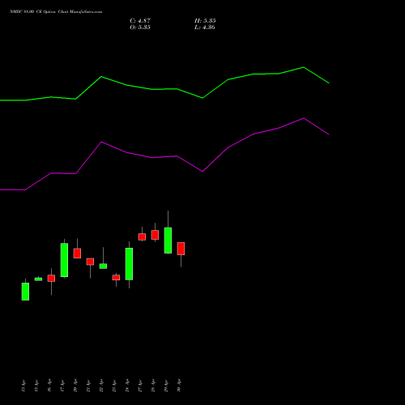The height and width of the screenshot is (405, 405).
Task: Select the green candle on 29 Apr
Action: tap(168, 241)
